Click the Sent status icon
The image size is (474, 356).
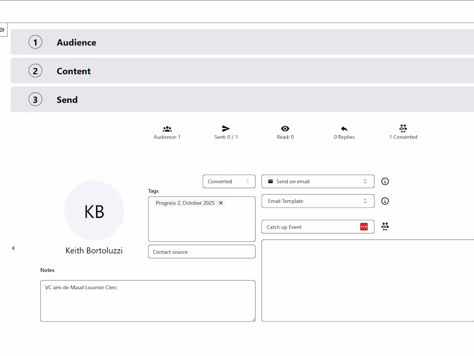pos(226,128)
